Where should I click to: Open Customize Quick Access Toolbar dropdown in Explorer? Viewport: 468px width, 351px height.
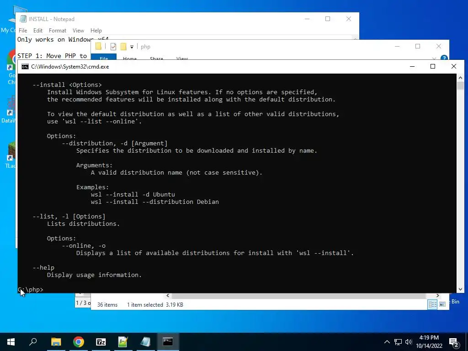[x=132, y=47]
